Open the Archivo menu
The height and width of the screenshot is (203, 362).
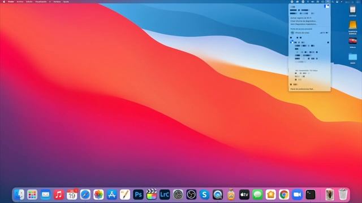coord(20,2)
